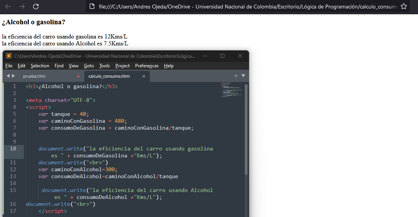Click the browser back arrow

(x=8, y=7)
